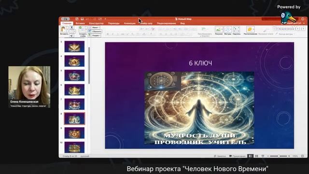Open the Copy dropdown arrow
The width and height of the screenshot is (309, 174).
coord(75,31)
